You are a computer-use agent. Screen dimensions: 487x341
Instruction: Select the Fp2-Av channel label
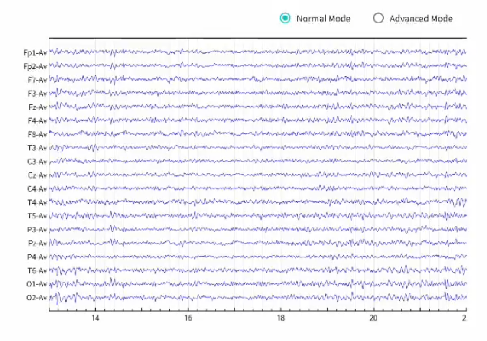click(x=35, y=67)
